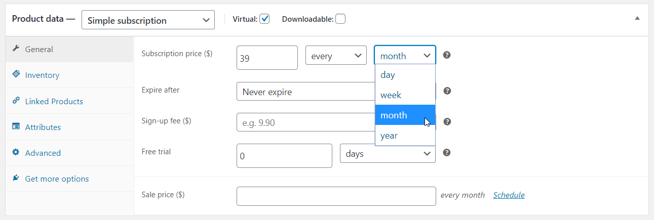Click the Inventory tag icon
This screenshot has width=654, height=220.
click(x=16, y=74)
